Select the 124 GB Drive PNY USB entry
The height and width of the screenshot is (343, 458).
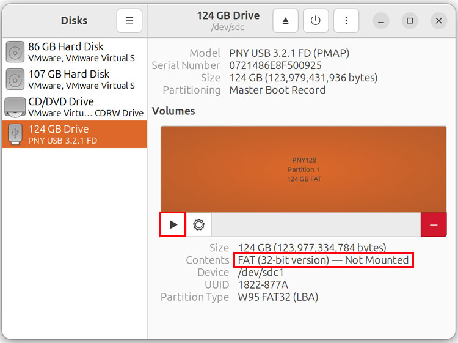pyautogui.click(x=75, y=135)
